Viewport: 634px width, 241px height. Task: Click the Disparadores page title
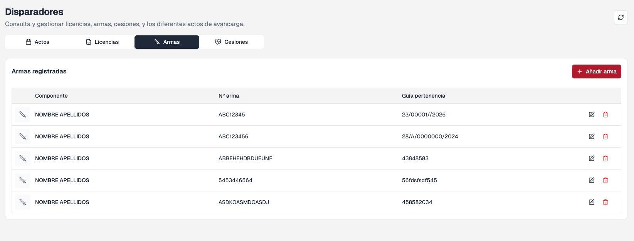(x=34, y=12)
